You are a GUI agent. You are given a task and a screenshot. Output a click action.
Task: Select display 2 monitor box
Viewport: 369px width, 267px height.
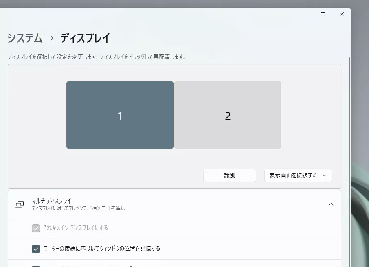click(x=228, y=115)
